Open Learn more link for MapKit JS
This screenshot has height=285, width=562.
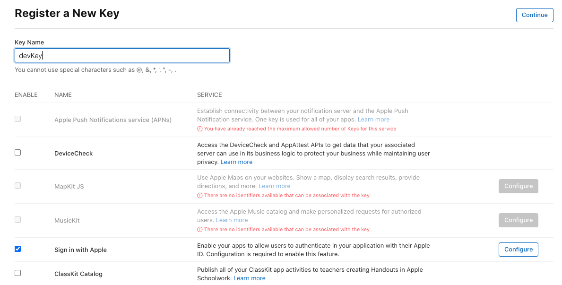274,186
